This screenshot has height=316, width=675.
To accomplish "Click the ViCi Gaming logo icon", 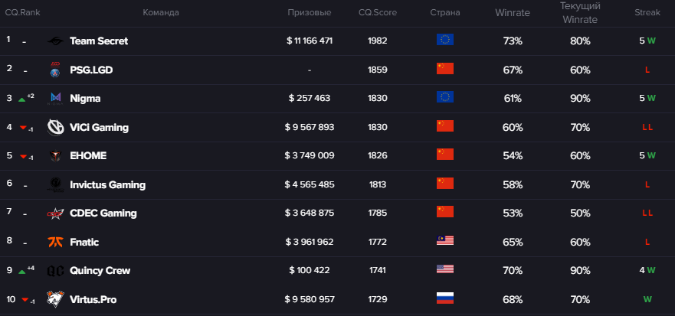I will pyautogui.click(x=56, y=127).
